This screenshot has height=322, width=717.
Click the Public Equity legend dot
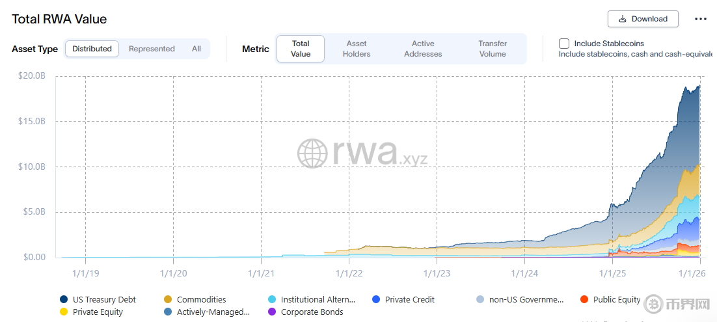click(584, 300)
